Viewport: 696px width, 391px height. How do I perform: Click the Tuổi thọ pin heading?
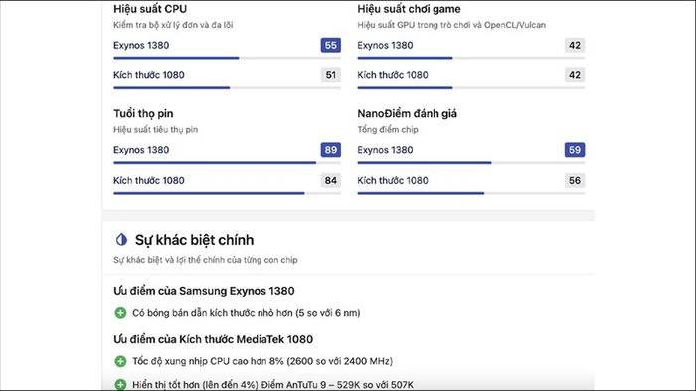coord(143,114)
